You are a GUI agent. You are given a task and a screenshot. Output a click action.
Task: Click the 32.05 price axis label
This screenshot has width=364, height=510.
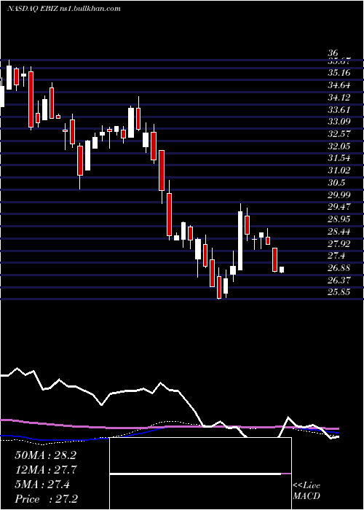pyautogui.click(x=339, y=146)
